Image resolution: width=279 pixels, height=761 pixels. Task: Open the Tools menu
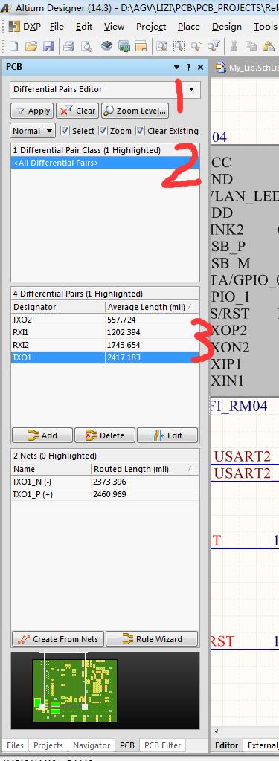coord(265,27)
